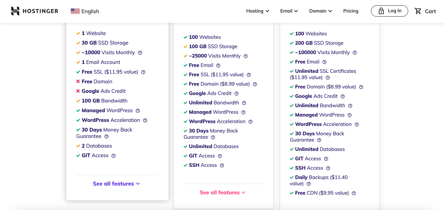Click the crossed-out 'Free Domain' in first plan
Image resolution: width=445 pixels, height=210 pixels.
pyautogui.click(x=97, y=81)
